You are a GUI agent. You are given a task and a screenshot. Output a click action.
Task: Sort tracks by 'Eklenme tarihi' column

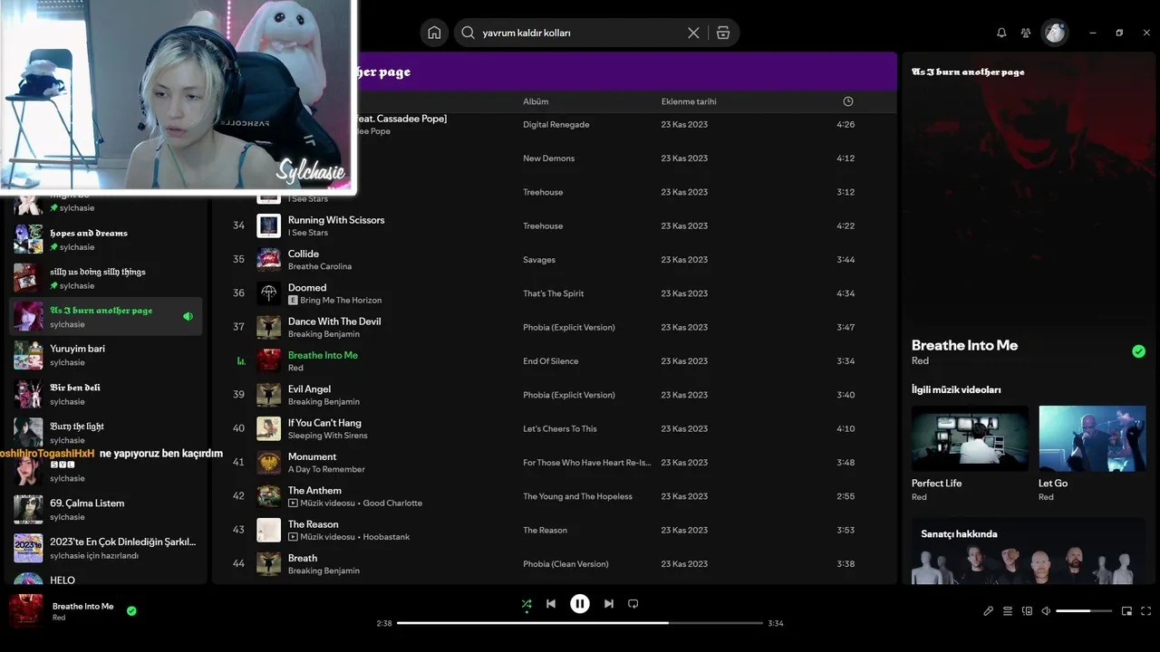tap(689, 101)
